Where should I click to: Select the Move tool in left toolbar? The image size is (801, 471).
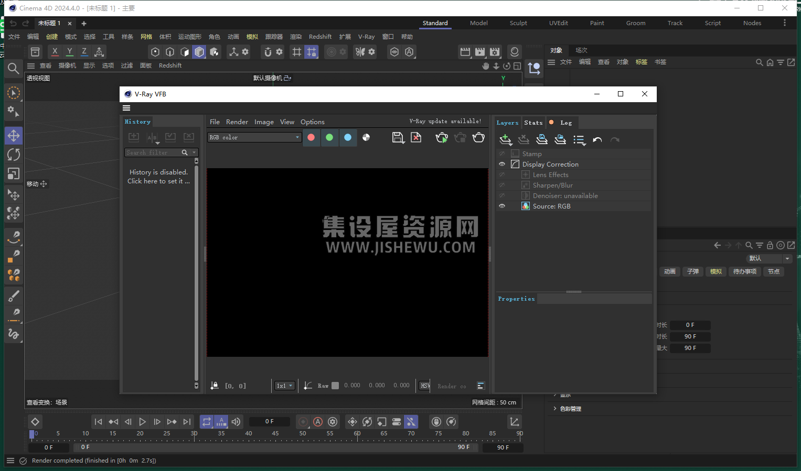[14, 136]
